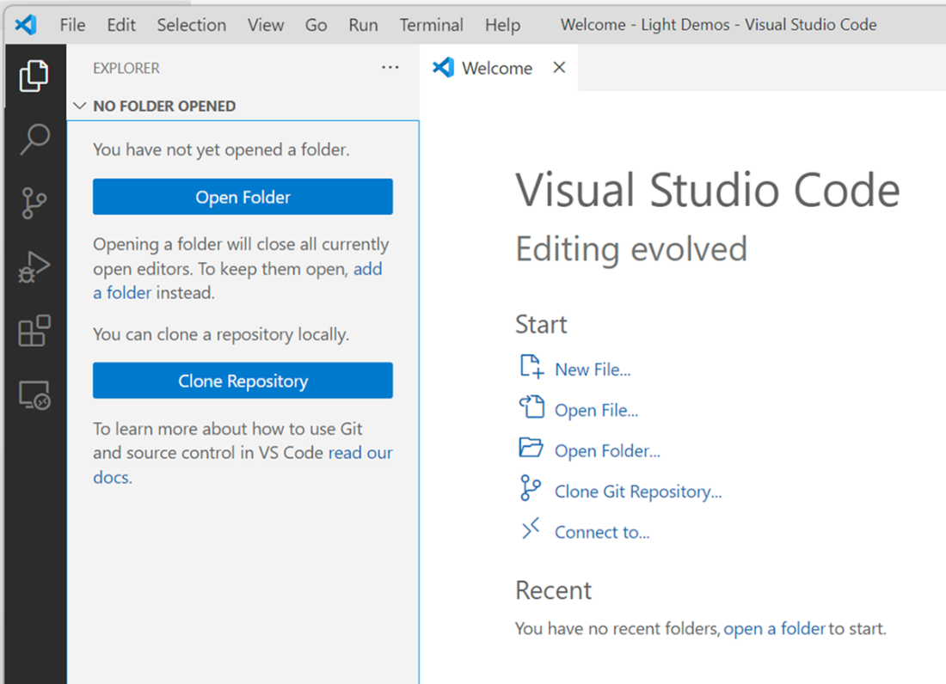Open the Source Control view icon
This screenshot has height=684, width=946.
click(x=34, y=203)
